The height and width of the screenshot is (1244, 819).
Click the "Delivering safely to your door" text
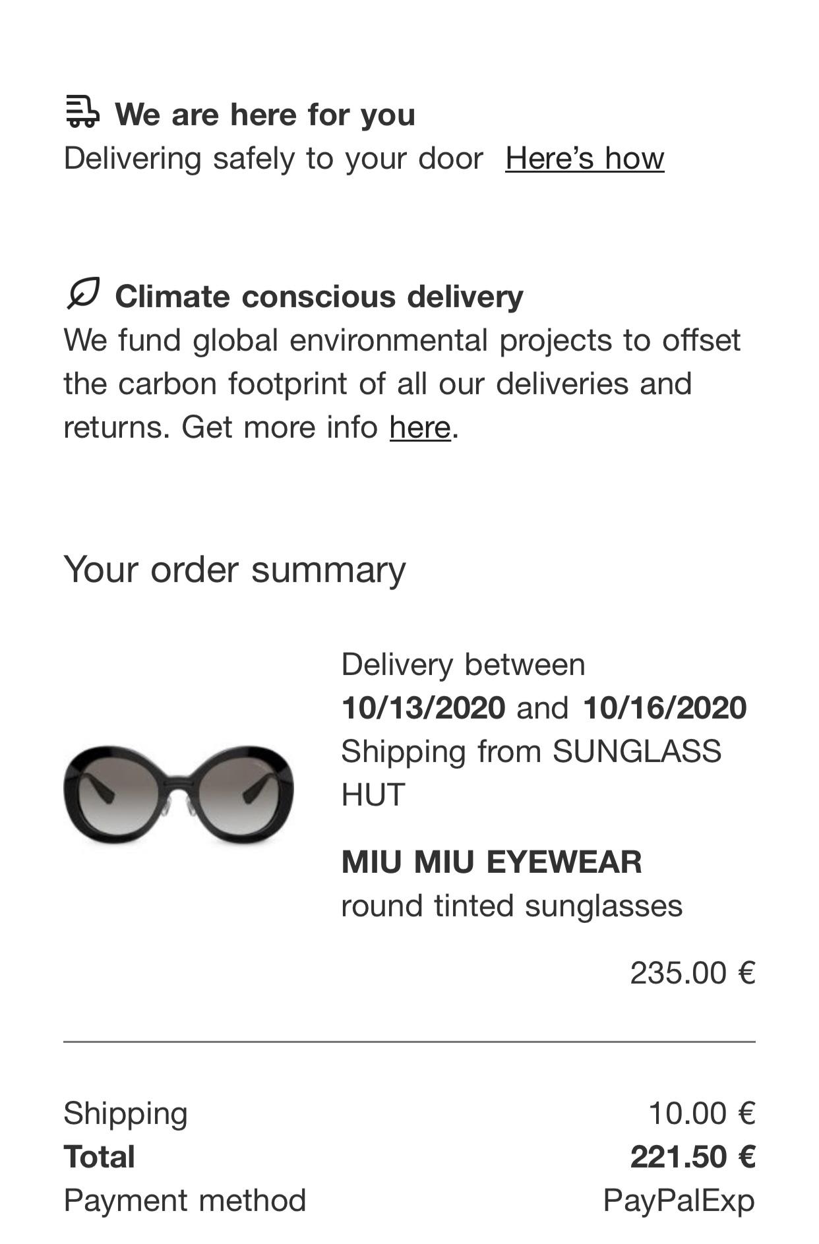274,158
